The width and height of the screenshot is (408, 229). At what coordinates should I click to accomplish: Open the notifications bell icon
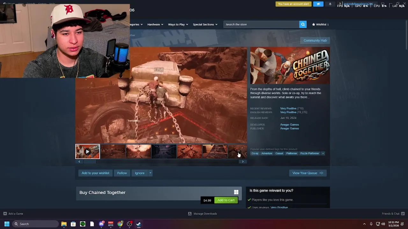coord(330,4)
